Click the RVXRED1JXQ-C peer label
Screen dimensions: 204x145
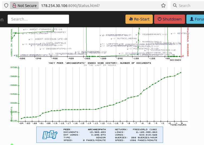[x=152, y=42]
